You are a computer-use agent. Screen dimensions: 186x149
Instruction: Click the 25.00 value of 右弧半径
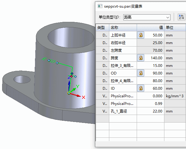(x=150, y=43)
